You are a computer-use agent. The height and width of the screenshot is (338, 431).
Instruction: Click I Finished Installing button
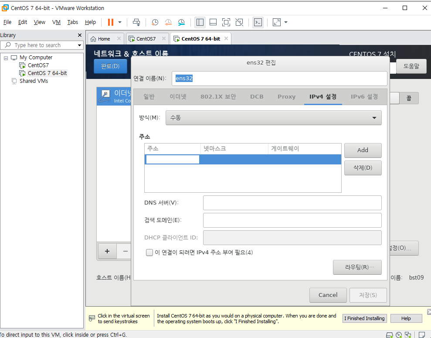[x=364, y=318]
